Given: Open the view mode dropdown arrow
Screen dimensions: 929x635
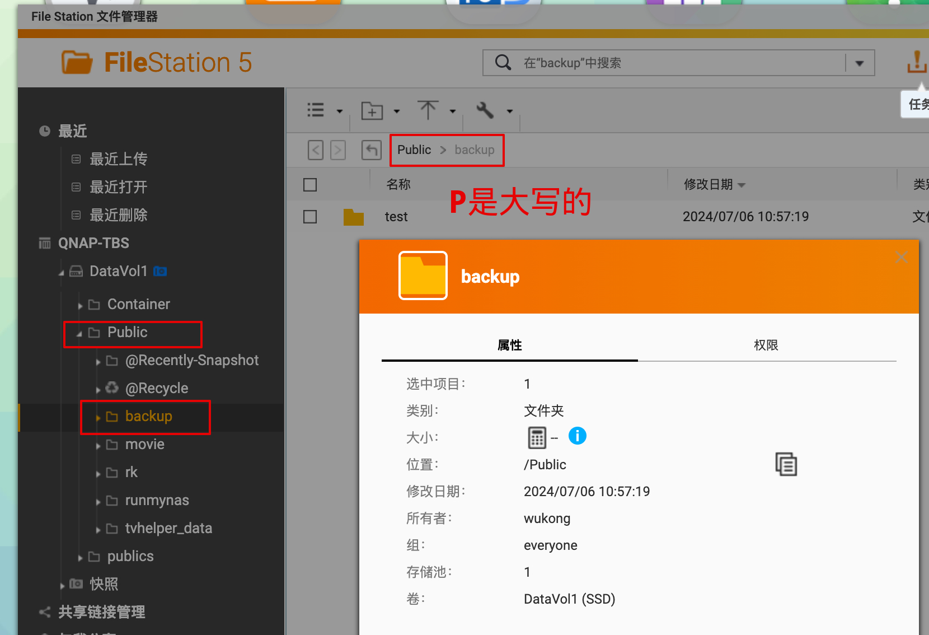Looking at the screenshot, I should coord(339,111).
